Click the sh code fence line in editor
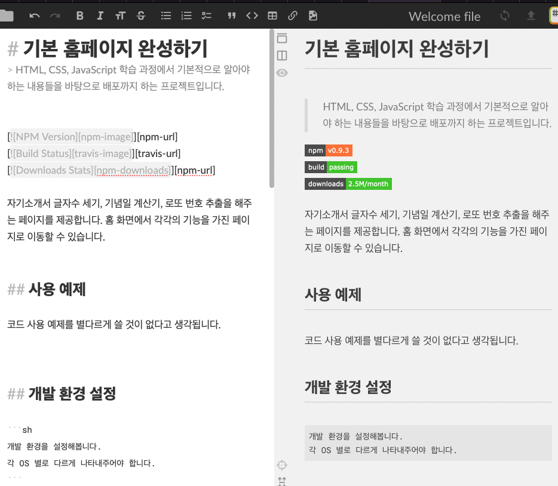This screenshot has height=486, width=558. tap(20, 430)
